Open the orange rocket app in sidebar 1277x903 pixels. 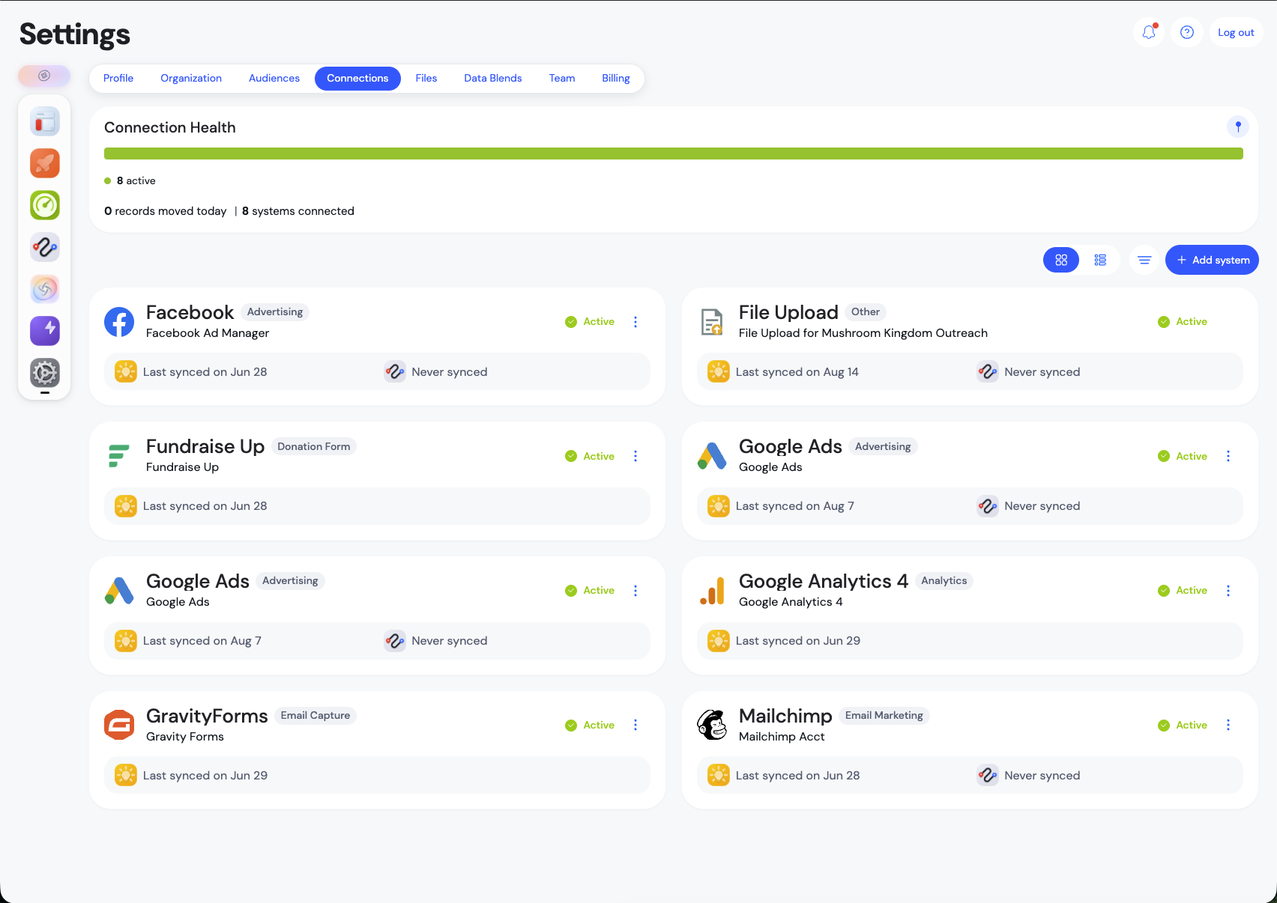45,163
